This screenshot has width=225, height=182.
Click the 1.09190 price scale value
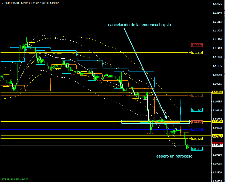click(x=217, y=155)
